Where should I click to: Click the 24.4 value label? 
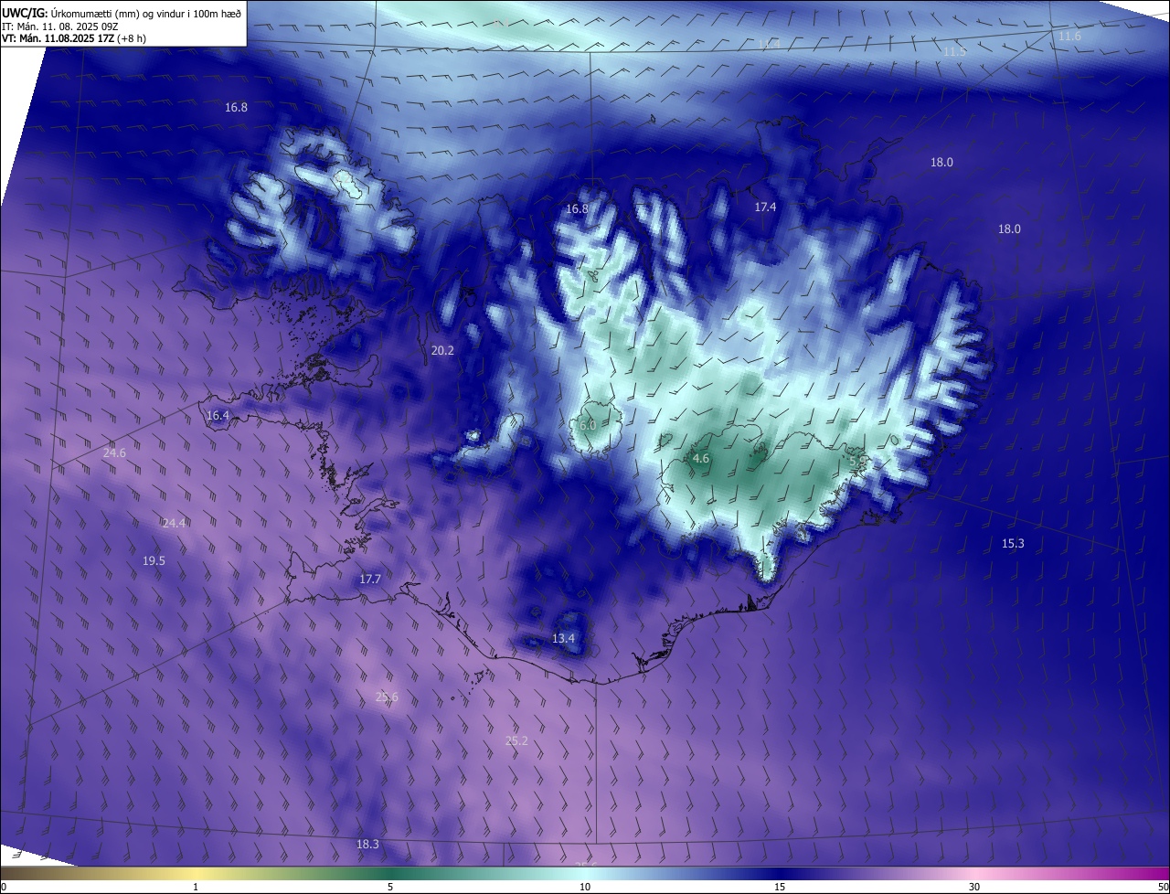click(175, 523)
